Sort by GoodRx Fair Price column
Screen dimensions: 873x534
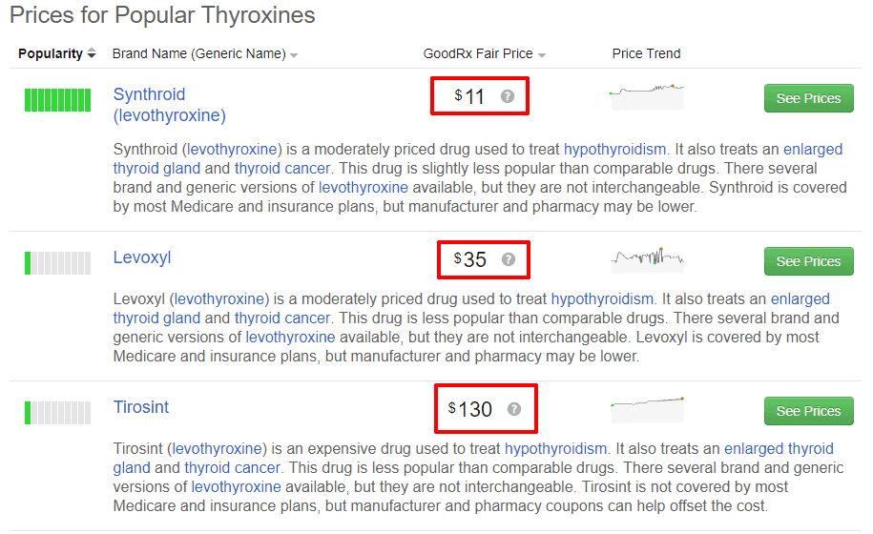click(x=485, y=54)
